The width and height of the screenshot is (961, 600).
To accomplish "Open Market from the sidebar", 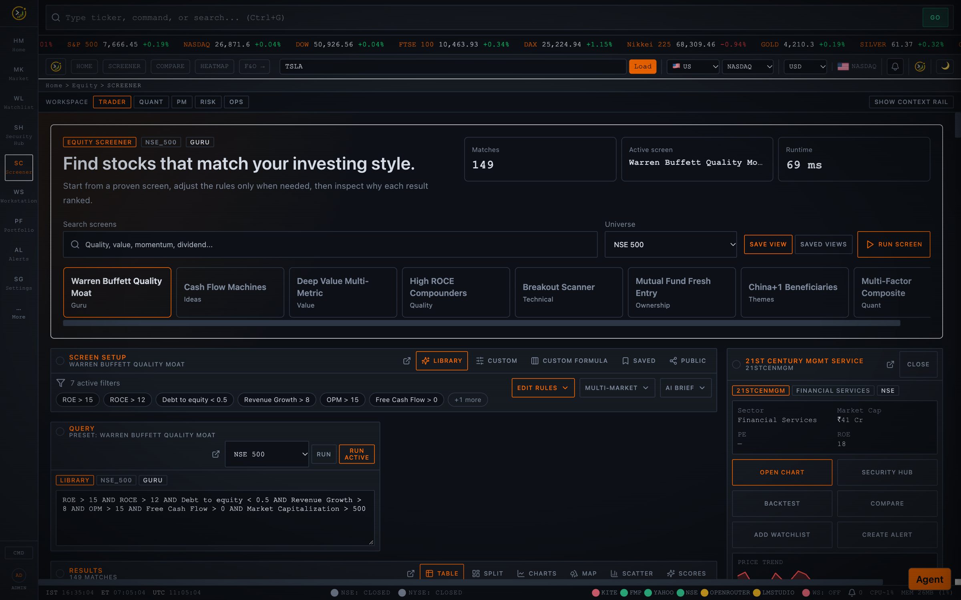I will point(19,74).
